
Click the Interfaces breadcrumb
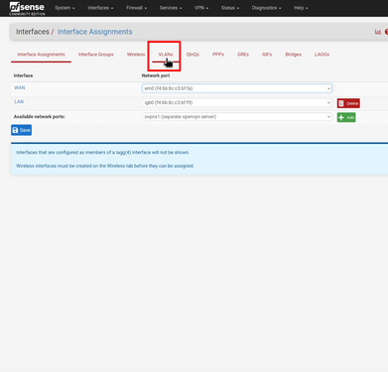pyautogui.click(x=33, y=32)
